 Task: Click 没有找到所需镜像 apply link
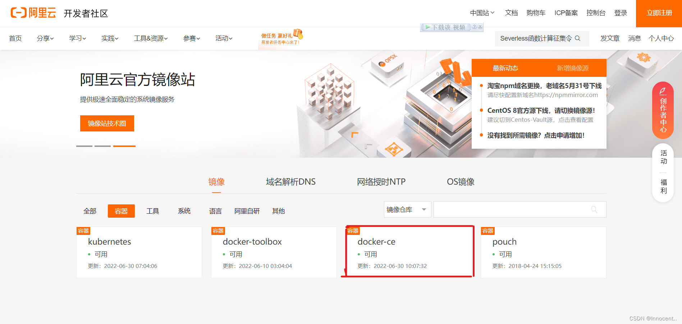pos(536,135)
